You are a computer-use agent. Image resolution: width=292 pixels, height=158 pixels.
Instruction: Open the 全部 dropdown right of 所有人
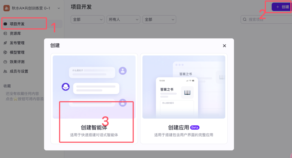pos(159,19)
